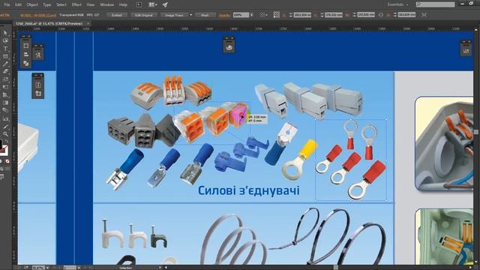Click the H height value field
Image resolution: width=480 pixels, height=270 pixels.
(x=406, y=15)
